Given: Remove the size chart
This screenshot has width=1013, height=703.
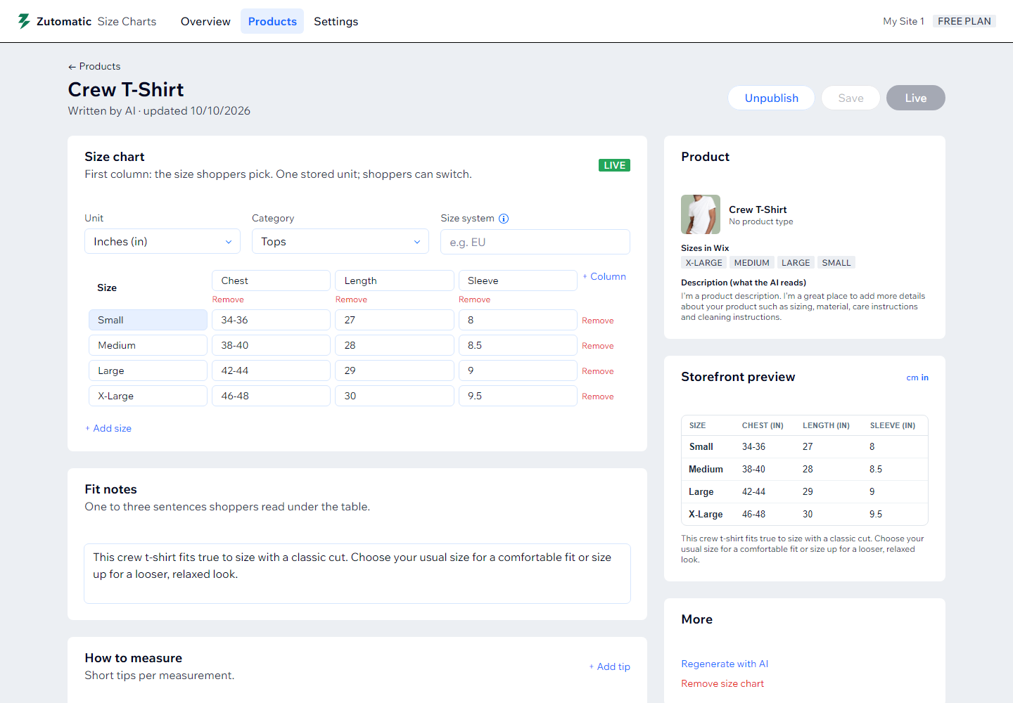Looking at the screenshot, I should pyautogui.click(x=722, y=683).
